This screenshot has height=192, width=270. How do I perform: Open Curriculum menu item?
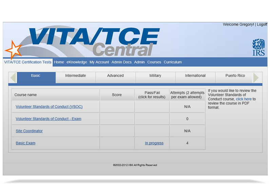[173, 62]
